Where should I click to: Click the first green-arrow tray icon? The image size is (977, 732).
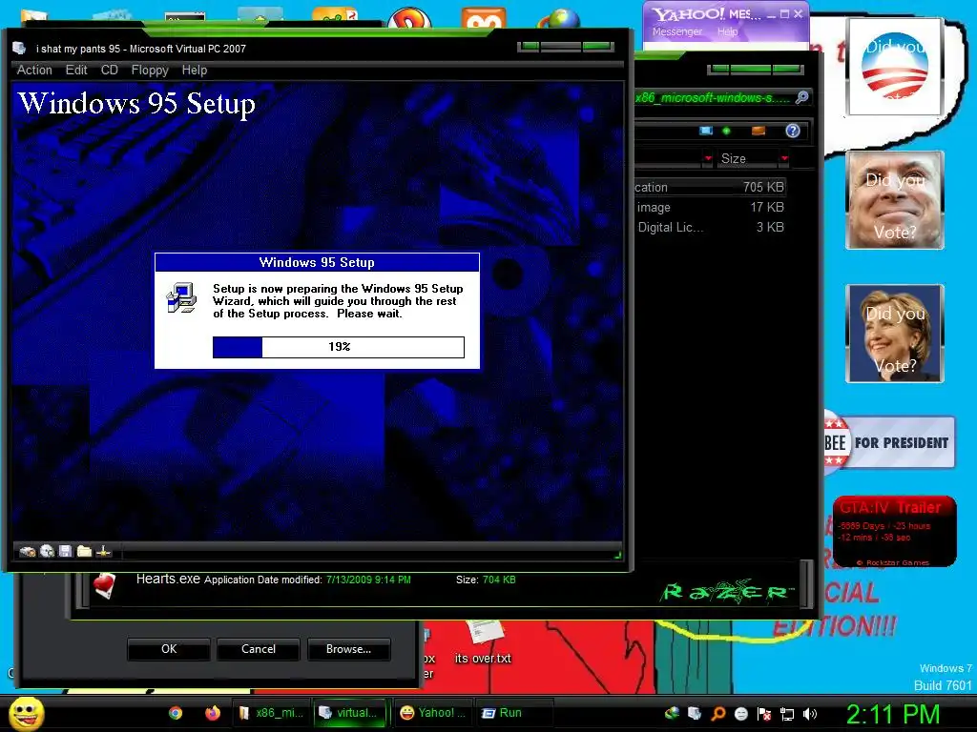[672, 713]
